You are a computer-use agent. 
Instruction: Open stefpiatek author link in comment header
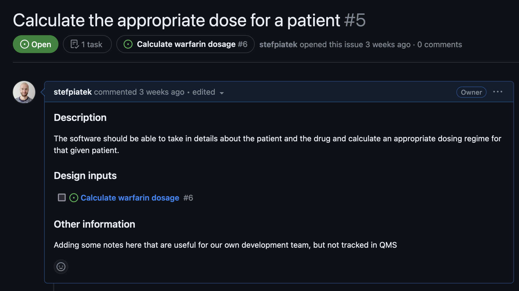[73, 92]
